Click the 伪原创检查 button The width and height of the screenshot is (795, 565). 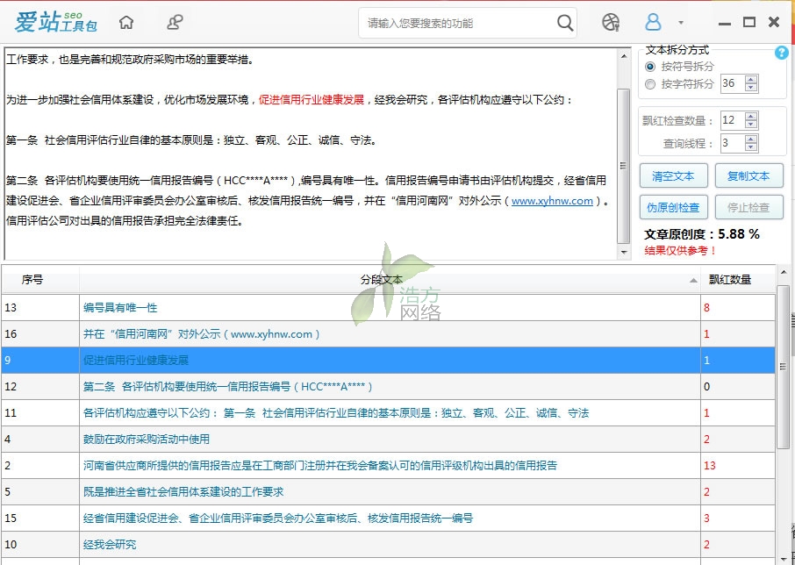click(673, 208)
